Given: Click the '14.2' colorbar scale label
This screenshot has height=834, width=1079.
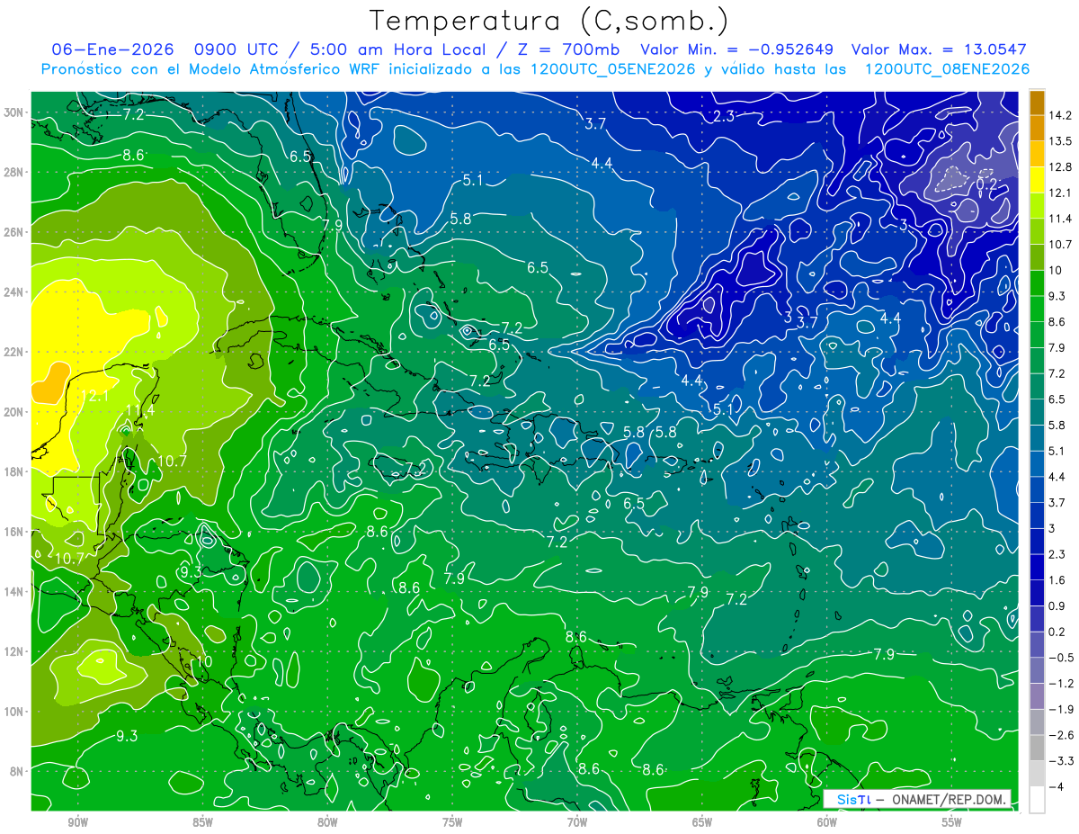Looking at the screenshot, I should (x=1061, y=115).
